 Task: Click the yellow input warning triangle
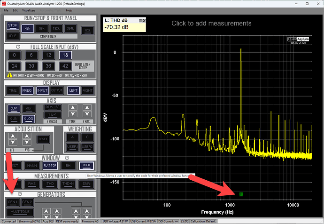(x=9, y=75)
